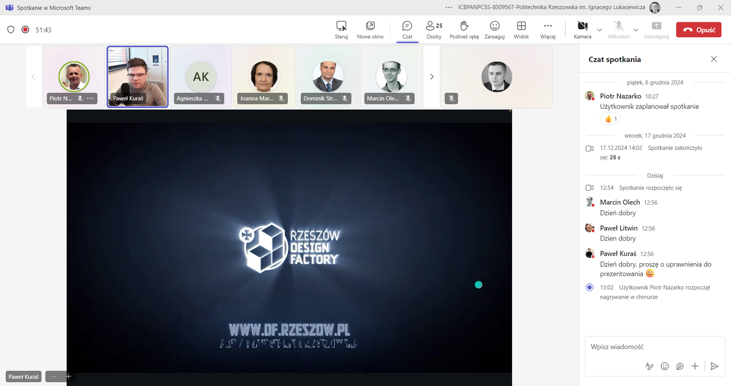Toggle the Czat panel
This screenshot has width=731, height=386.
click(x=407, y=30)
